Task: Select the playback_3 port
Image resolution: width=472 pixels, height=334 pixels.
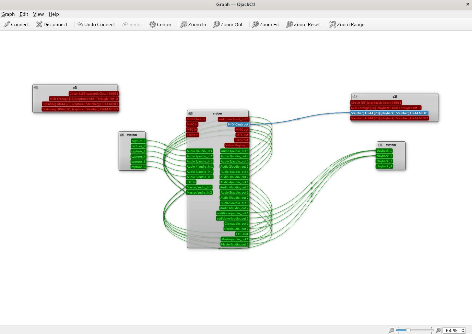Action: tap(384, 161)
